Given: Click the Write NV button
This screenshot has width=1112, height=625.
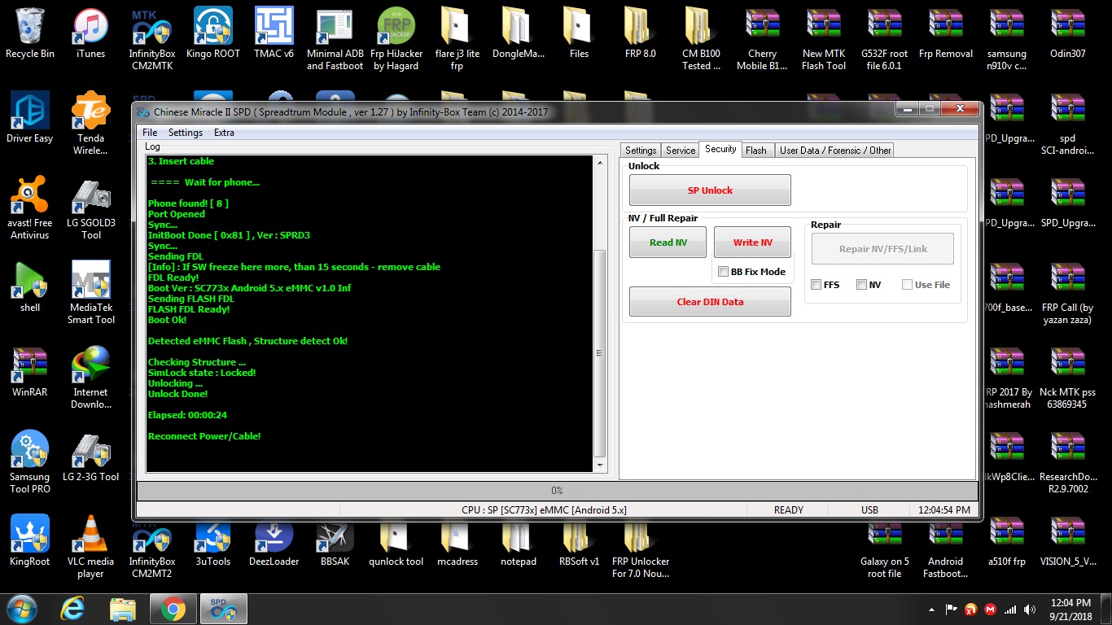Looking at the screenshot, I should [x=752, y=243].
